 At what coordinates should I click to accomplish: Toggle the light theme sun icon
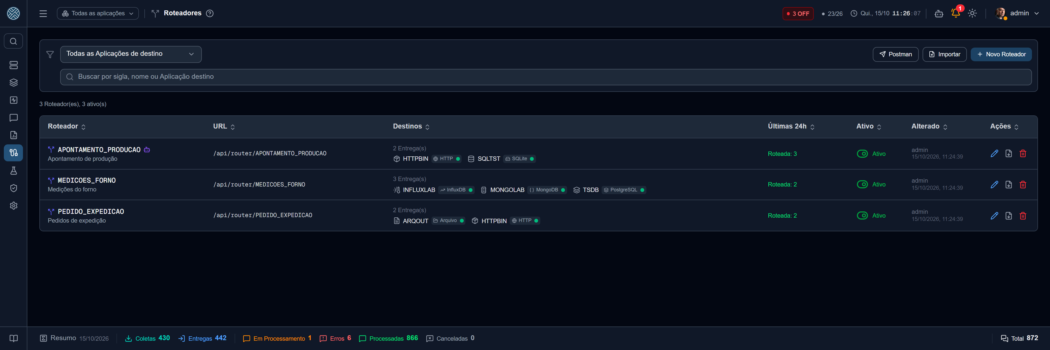[x=973, y=13]
